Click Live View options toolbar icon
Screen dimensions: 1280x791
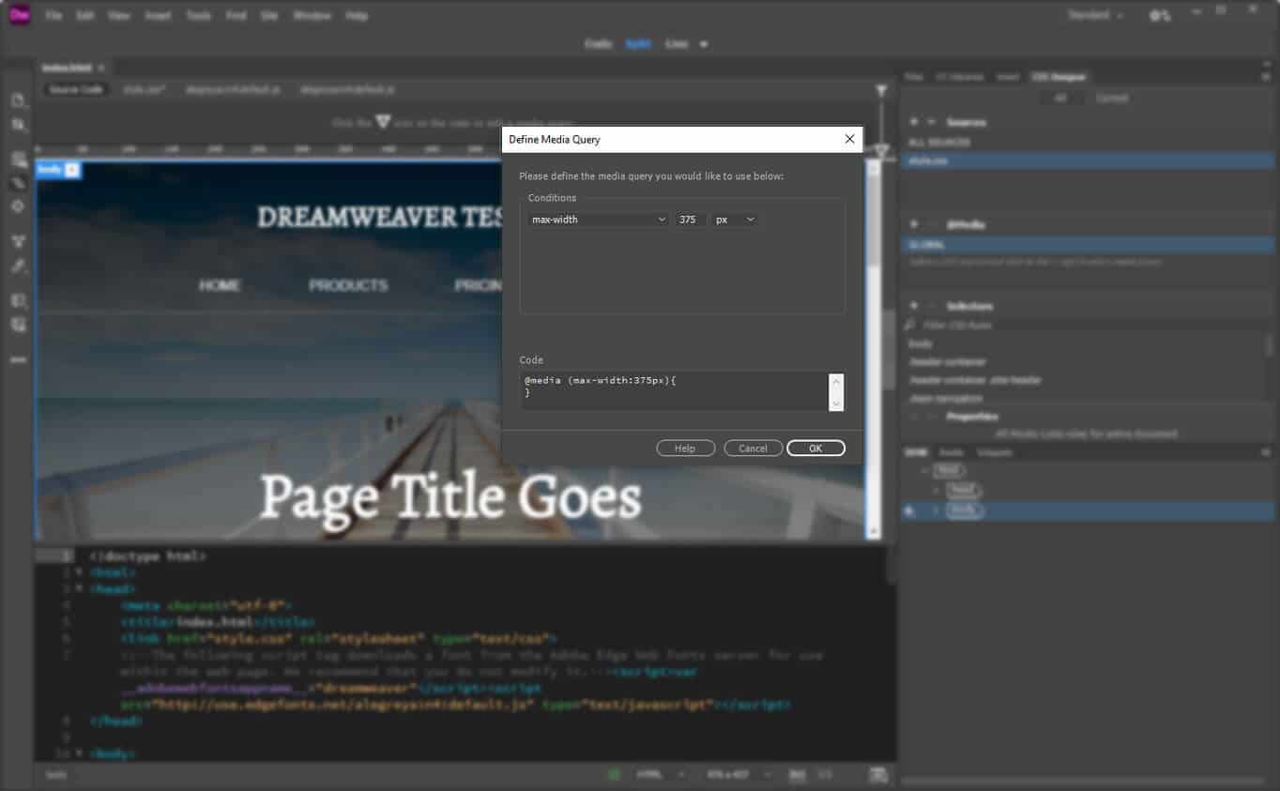pos(18,160)
